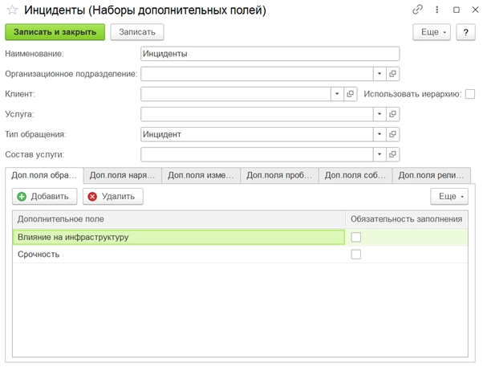Copy link to this form via chain icon

(x=417, y=10)
